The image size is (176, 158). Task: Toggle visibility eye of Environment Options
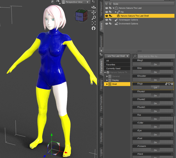coord(107,24)
